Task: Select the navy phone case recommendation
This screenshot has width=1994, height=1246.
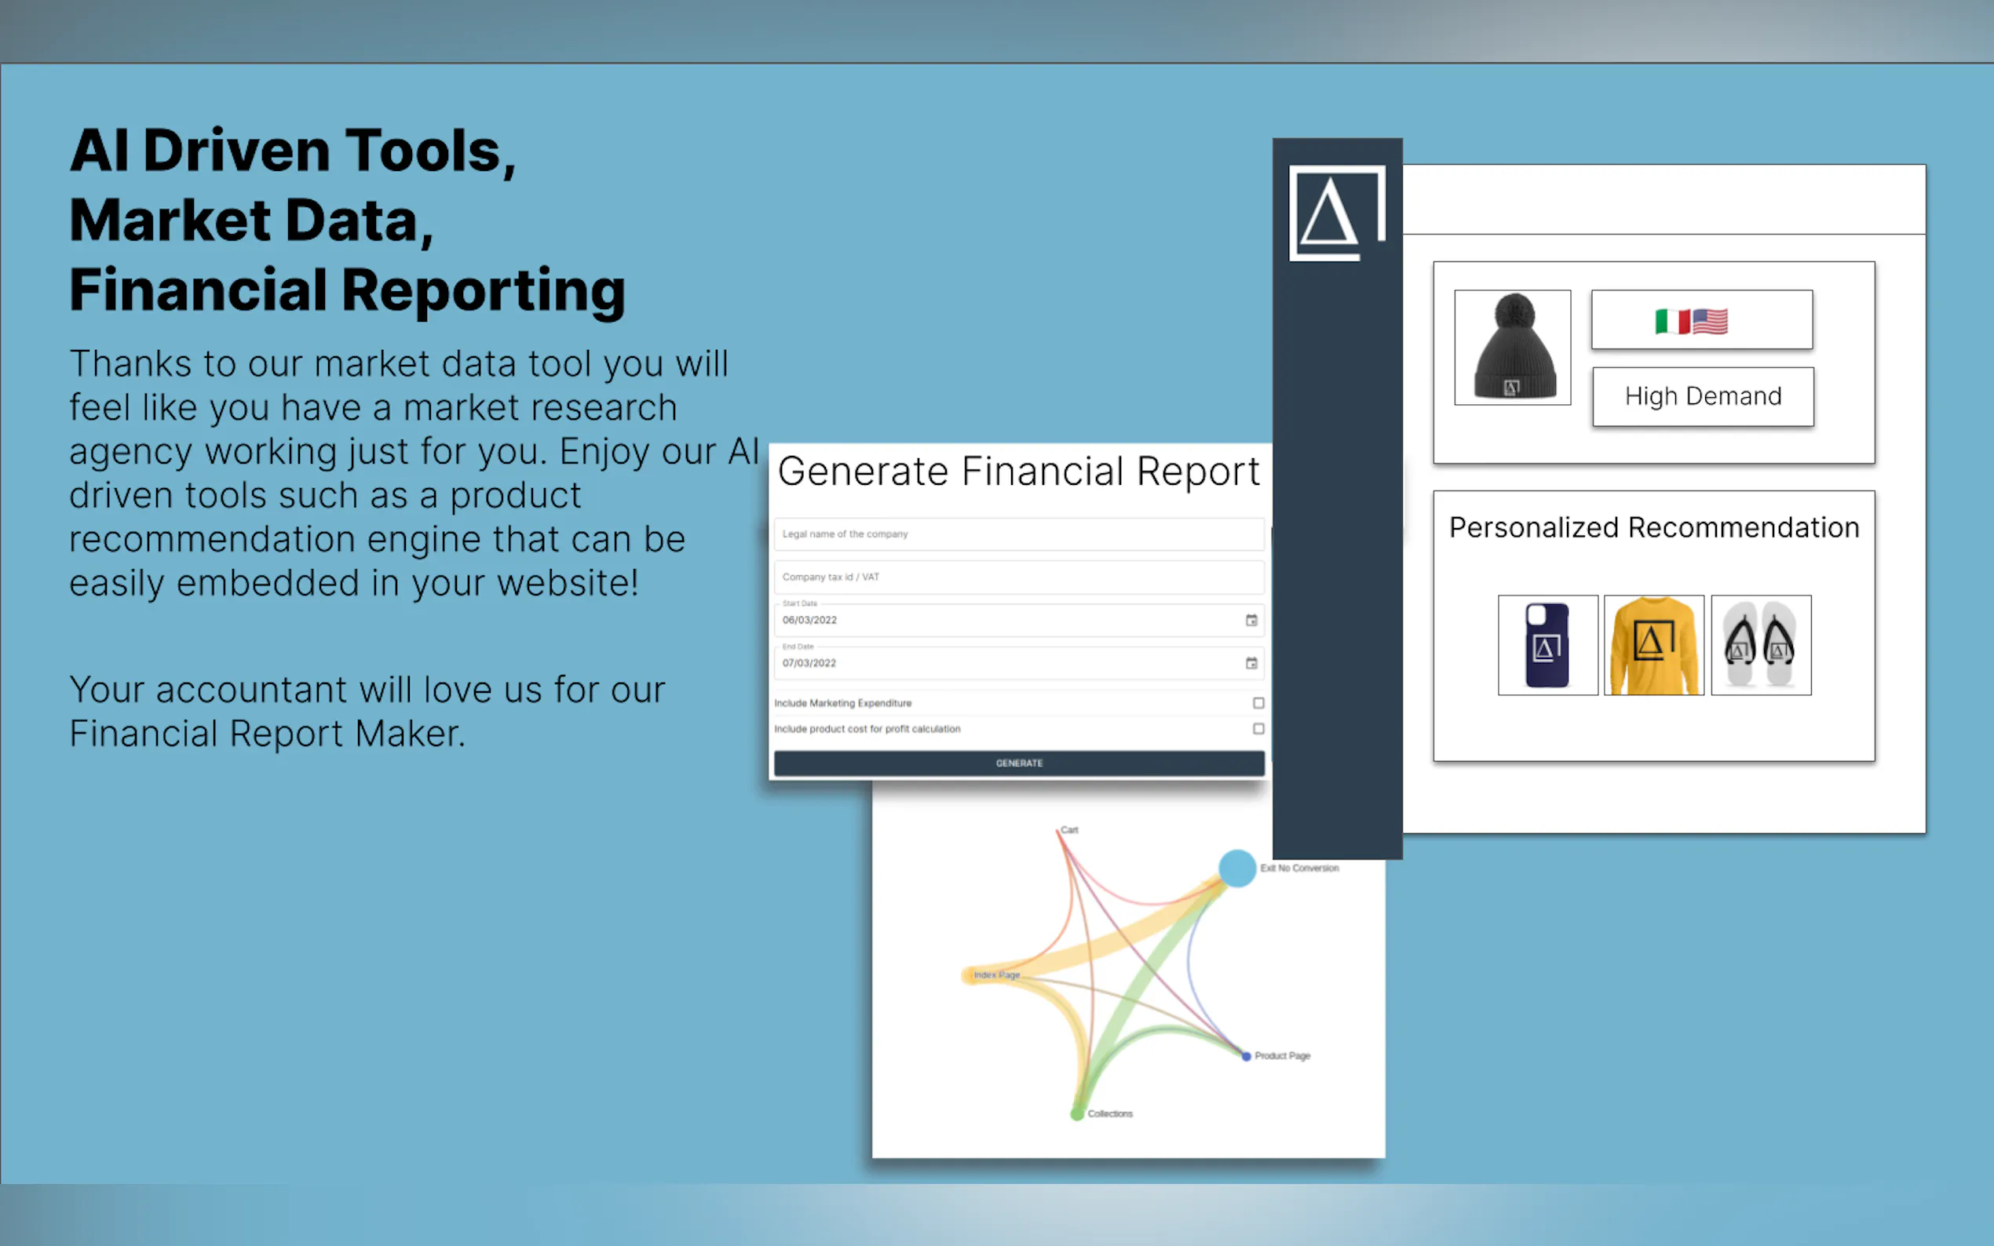Action: tap(1547, 645)
